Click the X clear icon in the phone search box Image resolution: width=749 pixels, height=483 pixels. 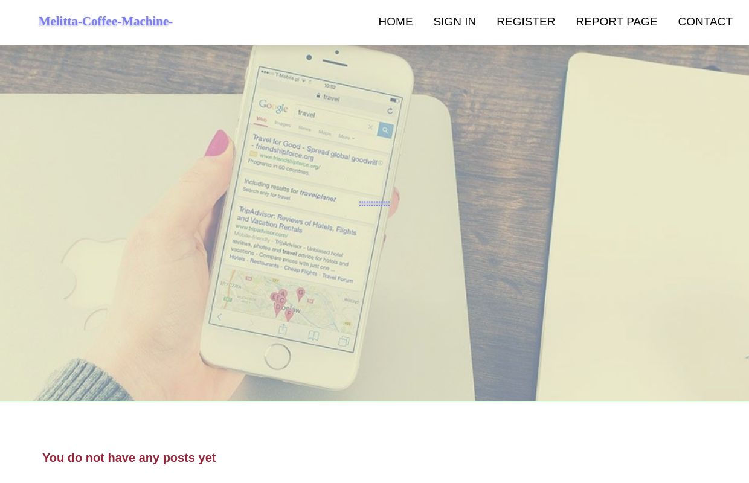tap(370, 127)
